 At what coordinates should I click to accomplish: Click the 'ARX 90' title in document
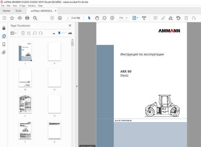pos(126,71)
